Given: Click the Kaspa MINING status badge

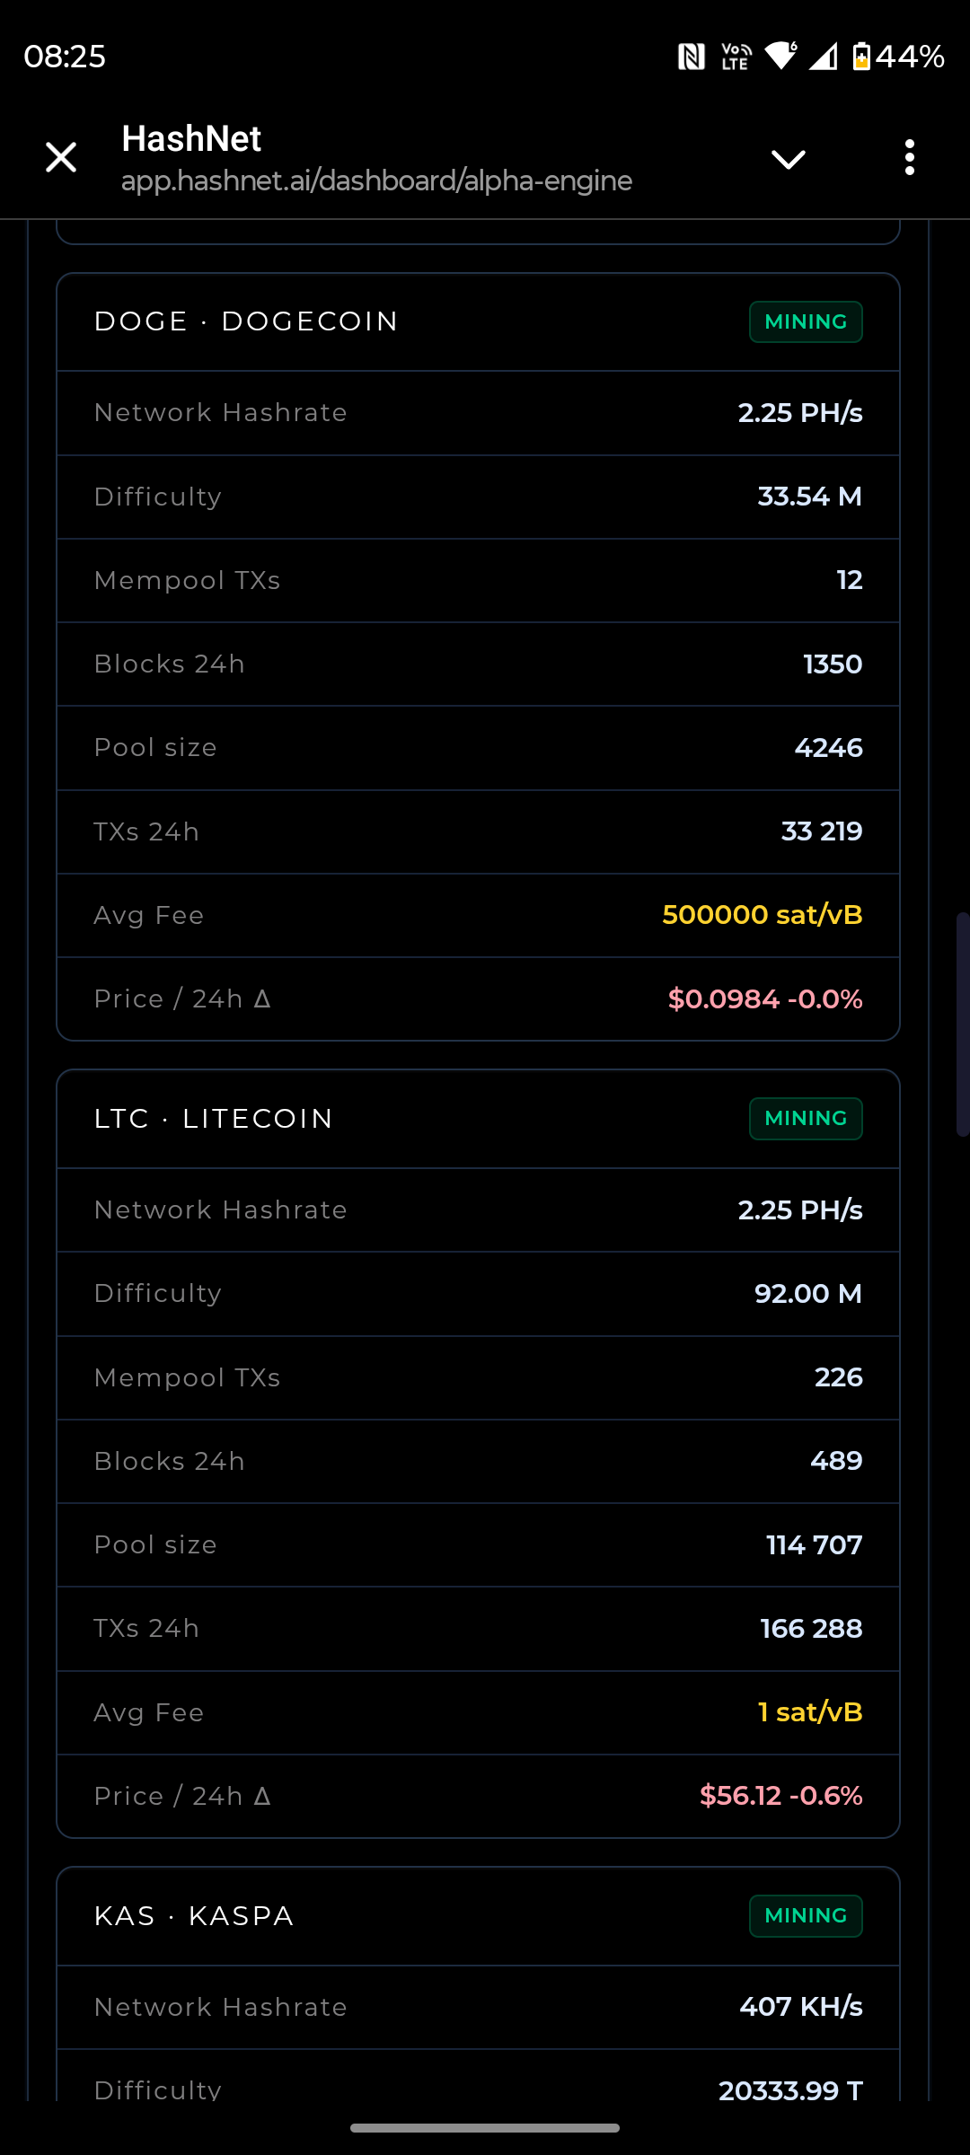Looking at the screenshot, I should [x=806, y=1916].
